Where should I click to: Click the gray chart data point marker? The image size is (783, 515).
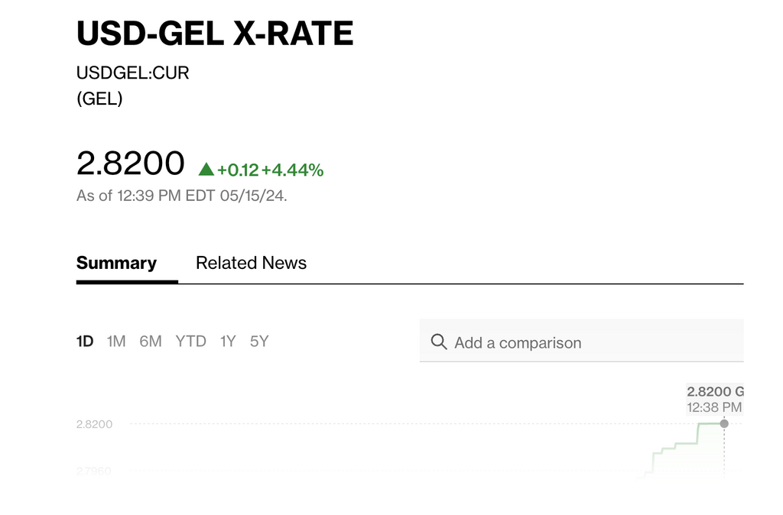pos(724,423)
